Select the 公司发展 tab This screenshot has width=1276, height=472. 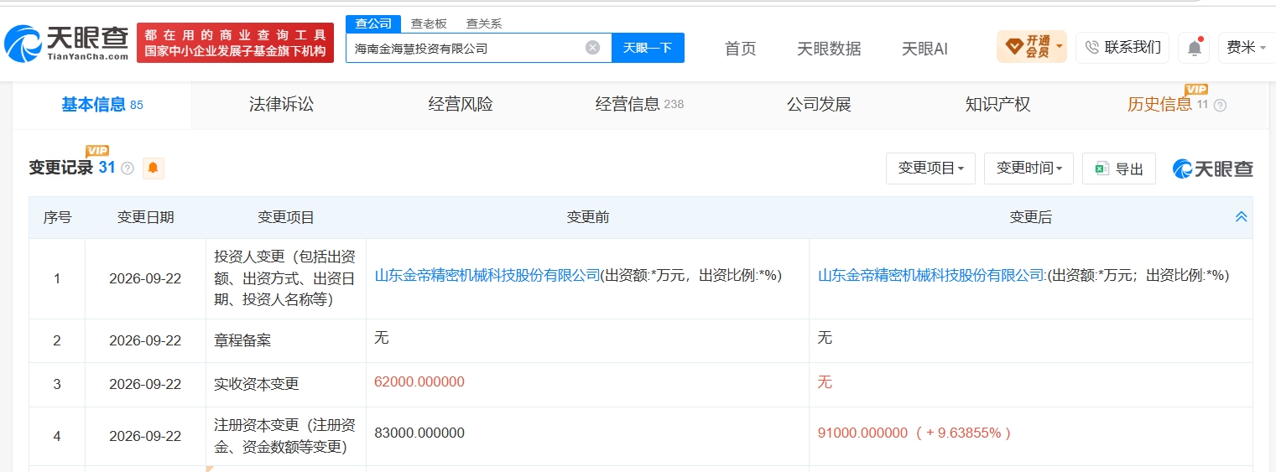[819, 105]
